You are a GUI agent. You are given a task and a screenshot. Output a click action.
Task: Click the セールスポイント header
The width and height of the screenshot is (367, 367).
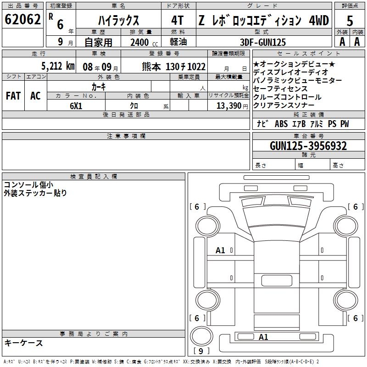[x=309, y=54]
